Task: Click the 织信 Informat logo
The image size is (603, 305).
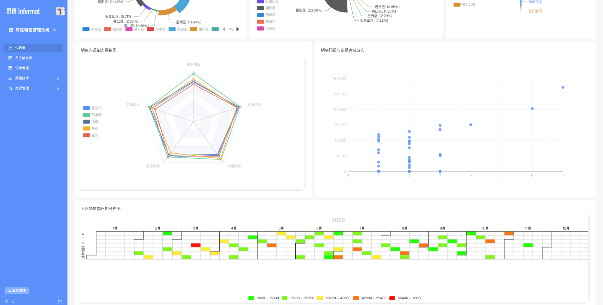Action: (x=23, y=11)
